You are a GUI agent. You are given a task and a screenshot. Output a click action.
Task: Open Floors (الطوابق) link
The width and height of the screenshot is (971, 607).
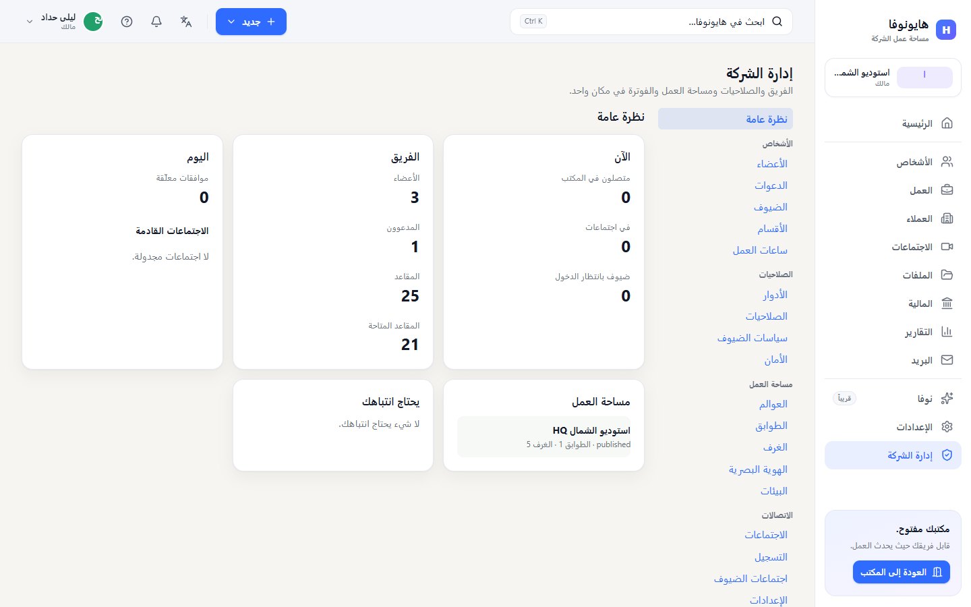(771, 426)
